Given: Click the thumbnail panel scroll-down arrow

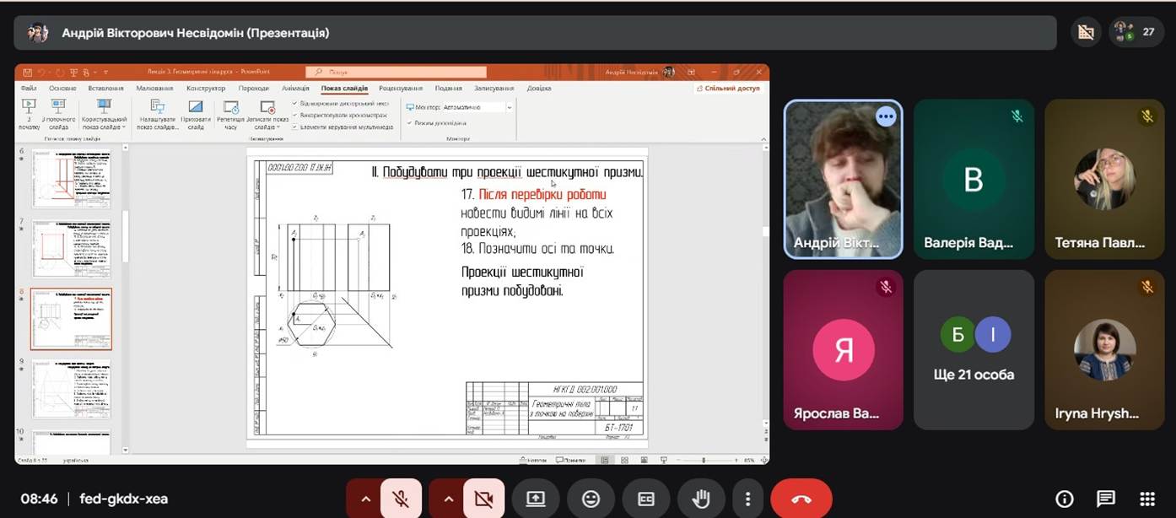Looking at the screenshot, I should click(125, 449).
